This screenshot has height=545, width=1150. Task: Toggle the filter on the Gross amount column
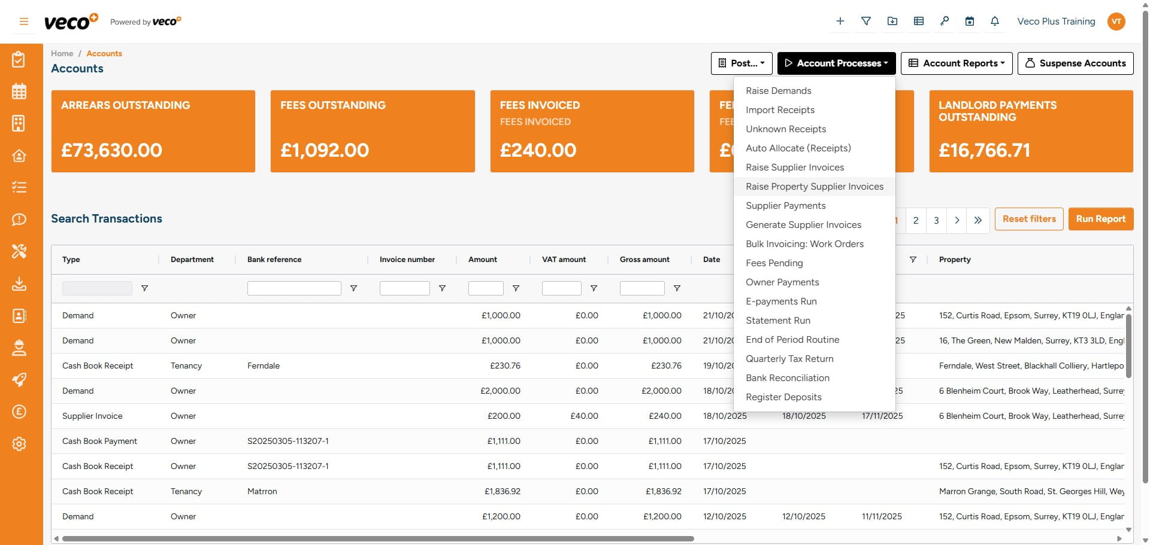[x=677, y=288]
